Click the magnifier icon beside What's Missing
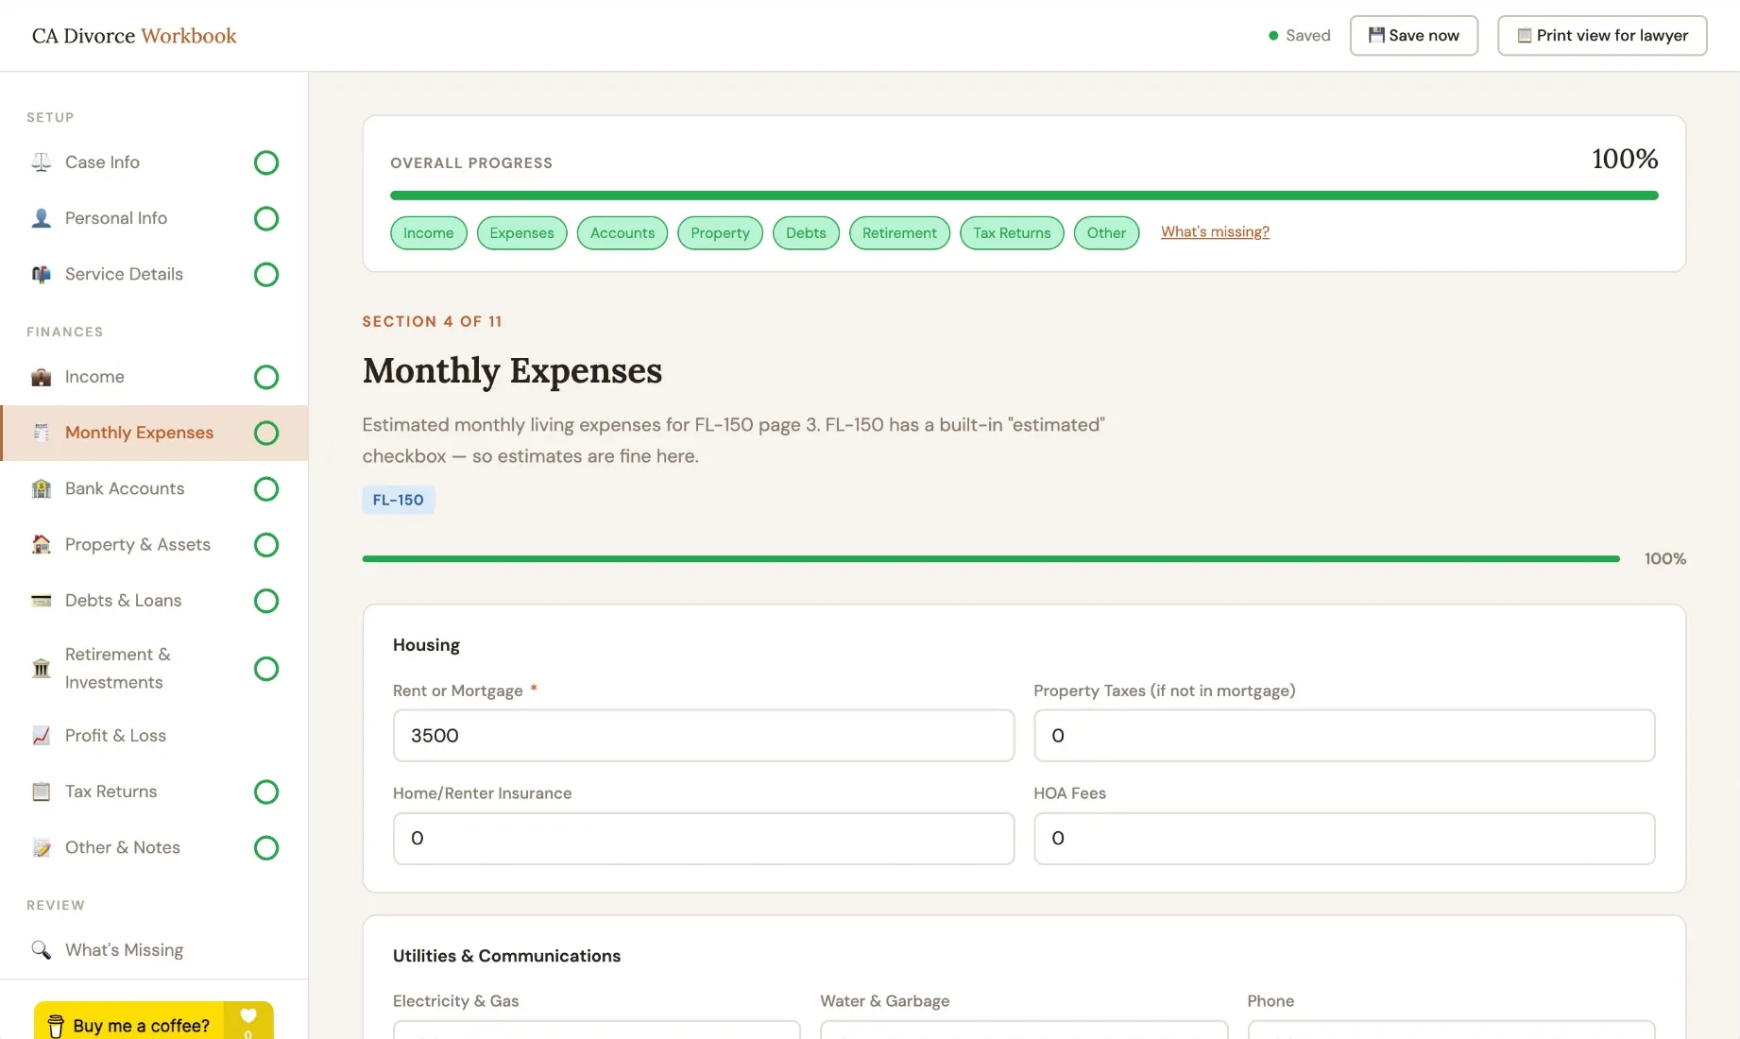This screenshot has height=1039, width=1740. (42, 949)
